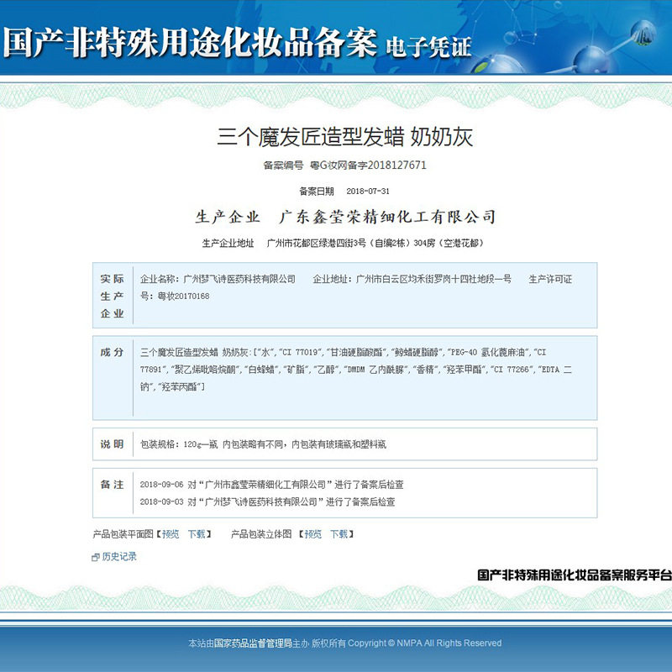Click 企业名称 广州梦飞诗医药科技有限公司
This screenshot has width=672, height=672.
(x=218, y=279)
